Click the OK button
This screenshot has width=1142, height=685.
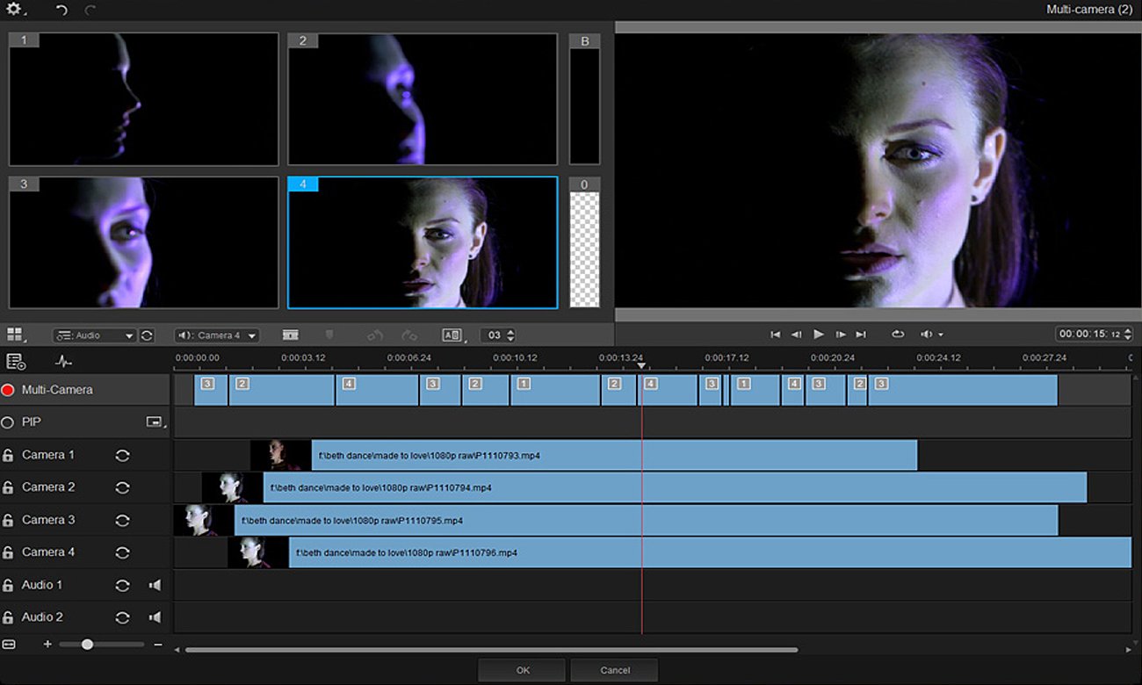(522, 669)
